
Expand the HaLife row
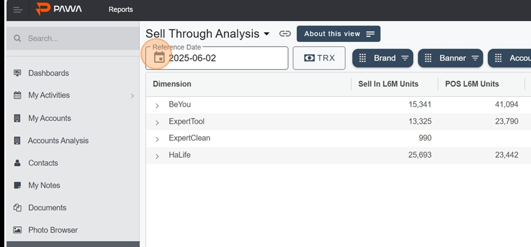click(x=157, y=156)
